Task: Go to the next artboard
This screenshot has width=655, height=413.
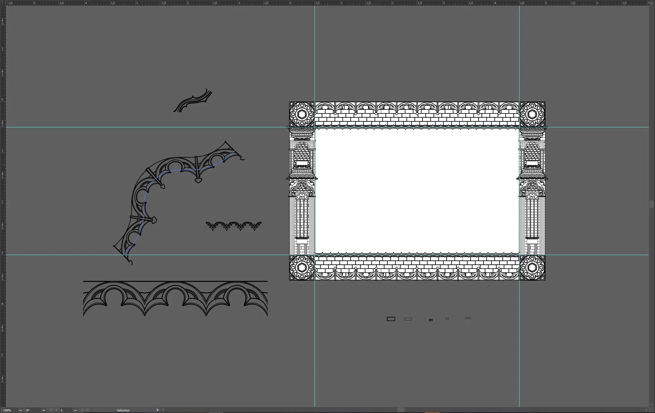Action: tap(82, 410)
